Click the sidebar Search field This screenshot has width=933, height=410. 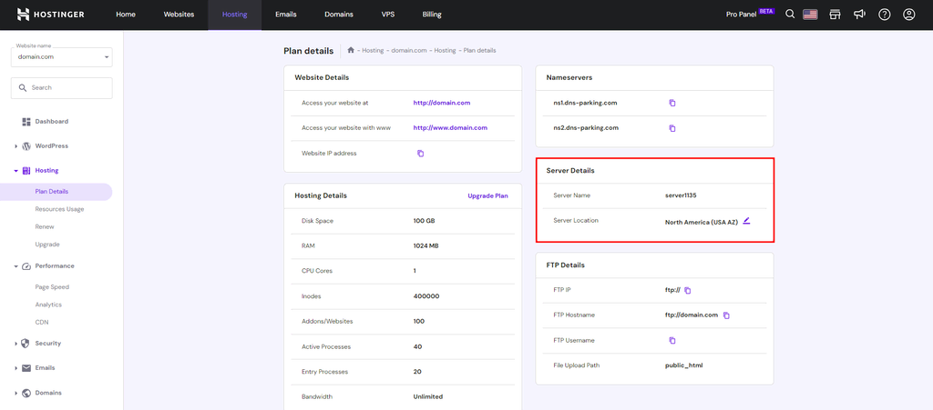click(61, 88)
